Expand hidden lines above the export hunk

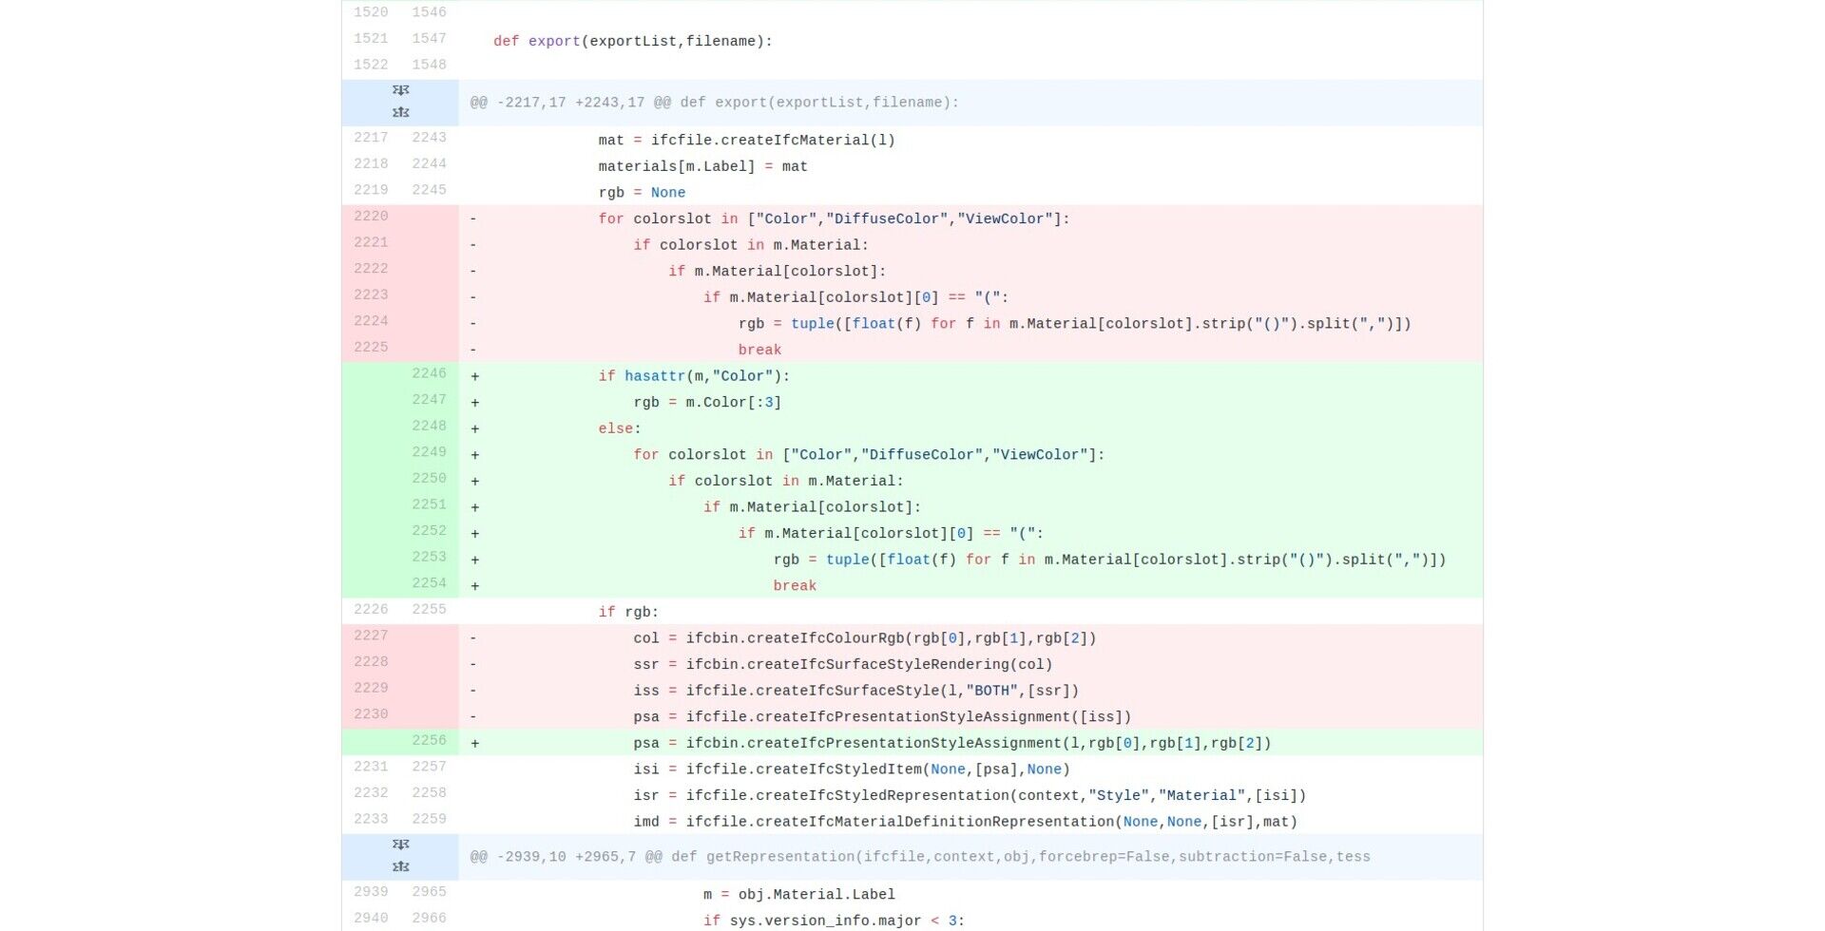point(400,90)
